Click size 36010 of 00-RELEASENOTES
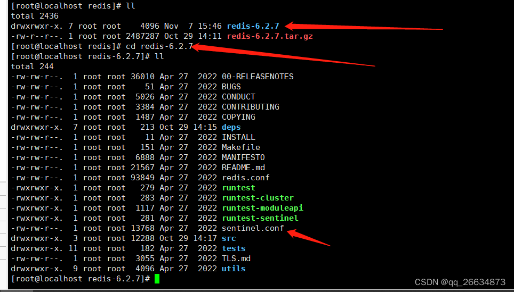The height and width of the screenshot is (292, 514). (143, 77)
